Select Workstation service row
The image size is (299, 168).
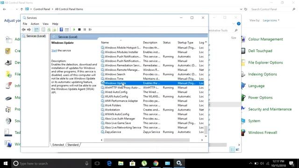pos(152,110)
